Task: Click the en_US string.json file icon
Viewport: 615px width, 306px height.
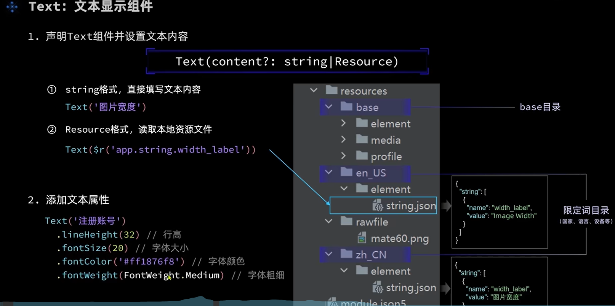Action: [377, 205]
